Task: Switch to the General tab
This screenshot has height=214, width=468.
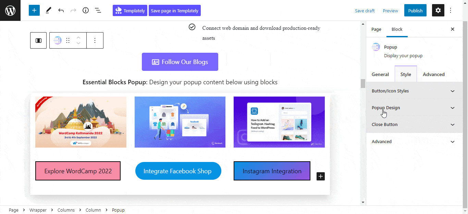Action: [x=380, y=74]
